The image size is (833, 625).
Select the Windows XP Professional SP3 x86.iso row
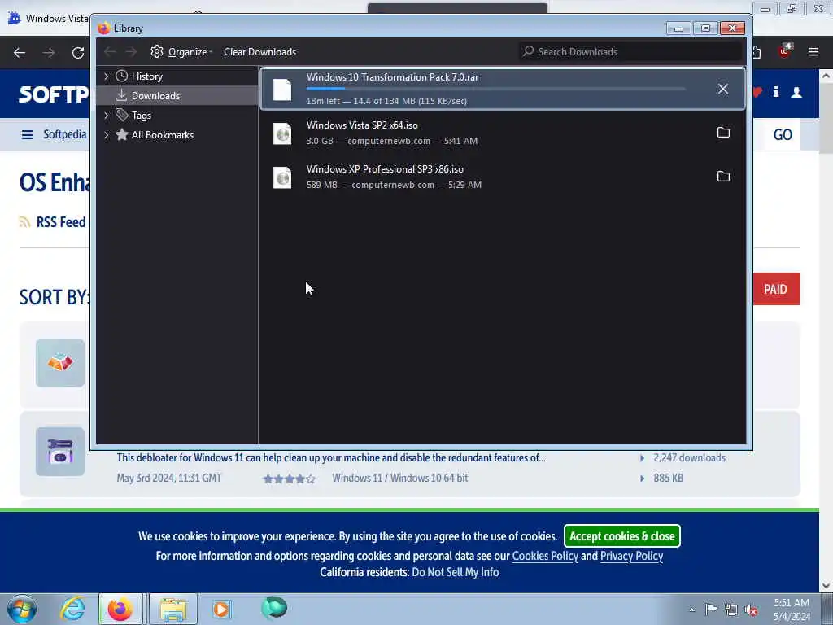[503, 177]
